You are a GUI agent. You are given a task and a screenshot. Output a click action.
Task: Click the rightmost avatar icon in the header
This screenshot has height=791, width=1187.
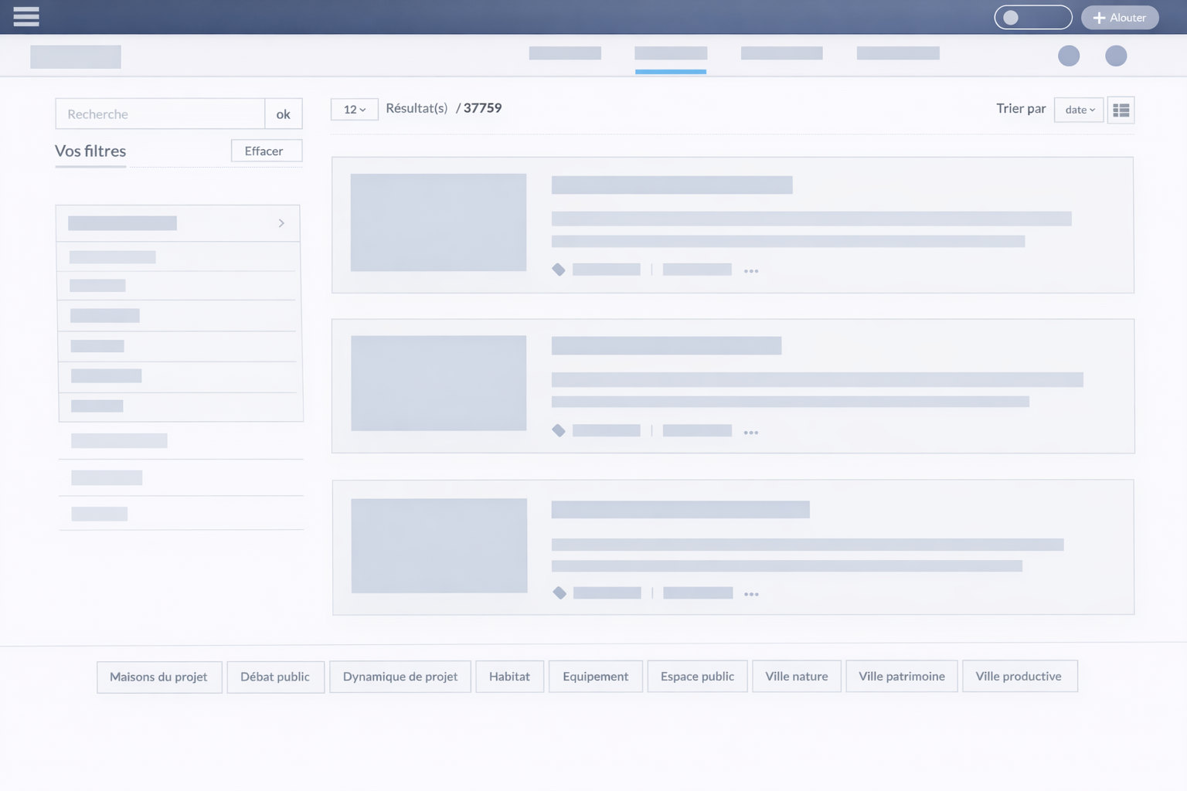(x=1116, y=56)
